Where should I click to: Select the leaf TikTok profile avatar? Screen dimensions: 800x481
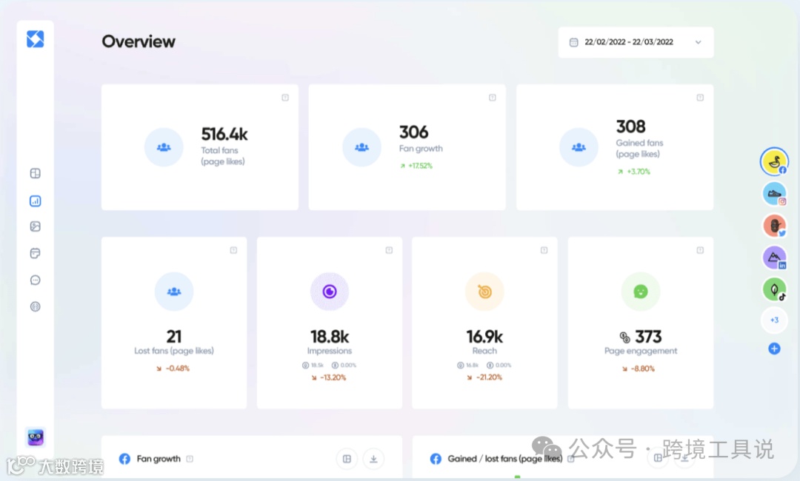[775, 289]
